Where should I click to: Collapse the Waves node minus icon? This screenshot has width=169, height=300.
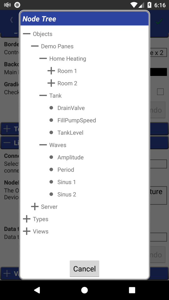43,145
